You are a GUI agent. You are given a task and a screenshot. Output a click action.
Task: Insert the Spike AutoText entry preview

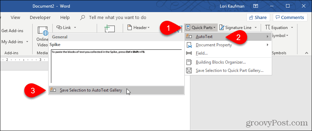116,66
